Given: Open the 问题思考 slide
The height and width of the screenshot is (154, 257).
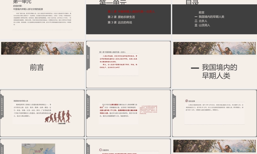Looking at the screenshot, I should coord(128,146).
